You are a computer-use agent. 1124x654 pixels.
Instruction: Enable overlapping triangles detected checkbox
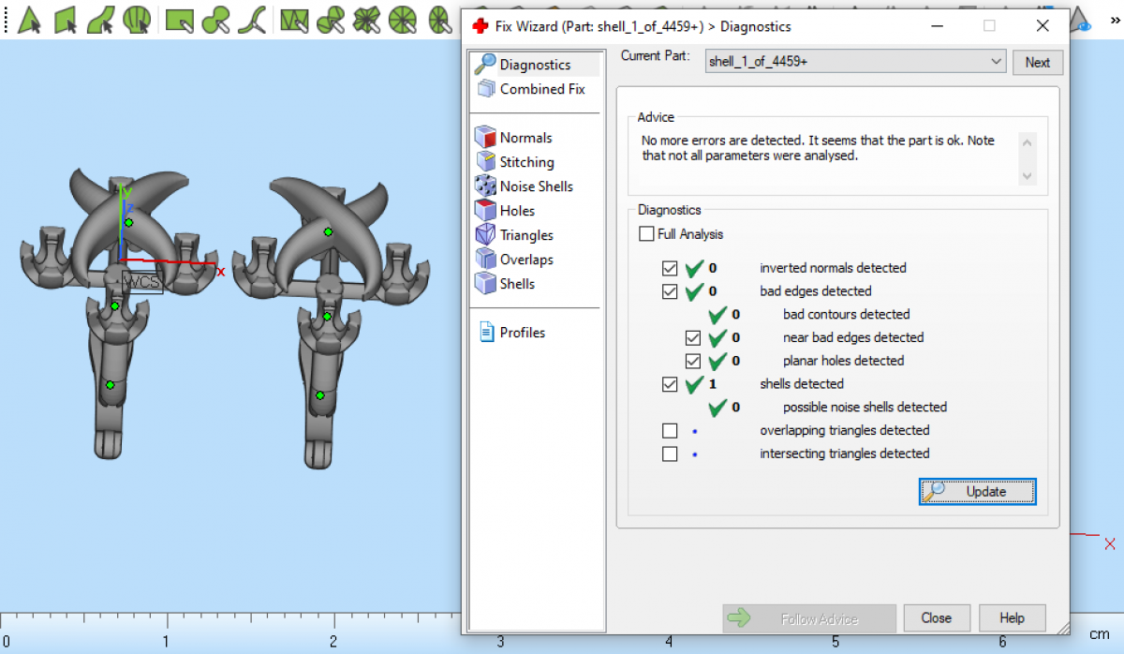tap(670, 431)
